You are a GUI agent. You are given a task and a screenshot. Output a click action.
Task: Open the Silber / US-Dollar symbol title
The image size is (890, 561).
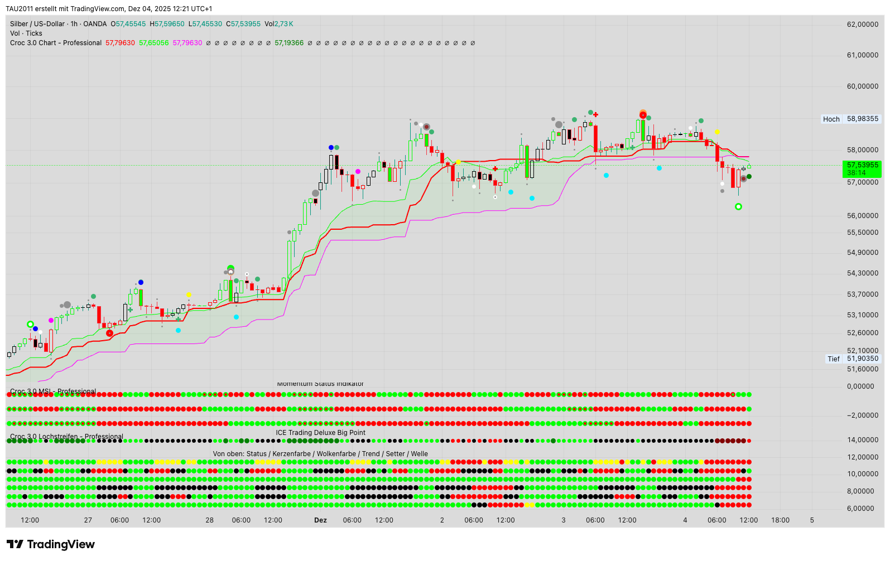click(x=58, y=24)
